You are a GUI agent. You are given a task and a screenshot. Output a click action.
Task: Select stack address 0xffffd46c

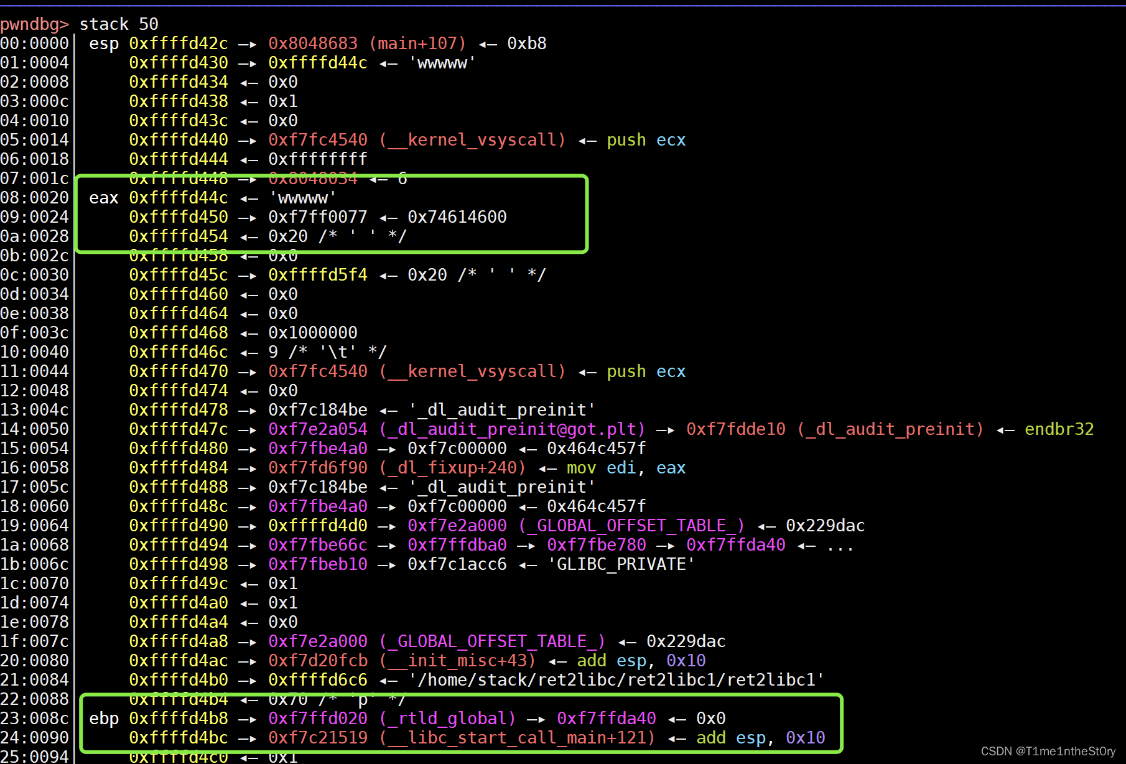coord(179,352)
